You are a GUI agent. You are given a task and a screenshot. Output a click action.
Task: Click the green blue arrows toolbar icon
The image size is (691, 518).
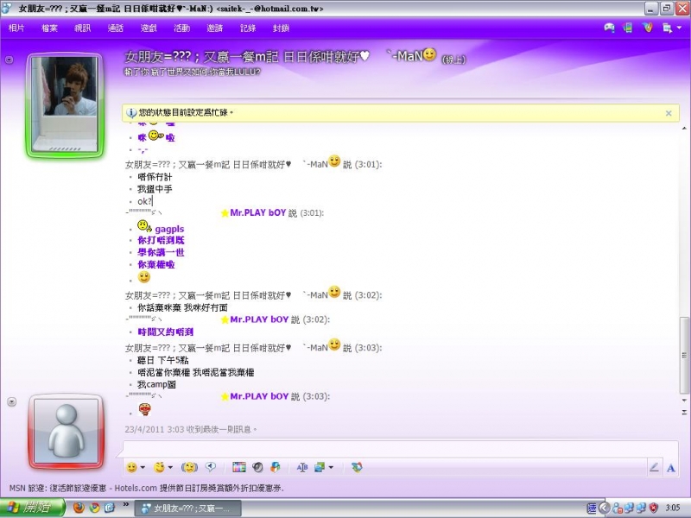coord(357,467)
